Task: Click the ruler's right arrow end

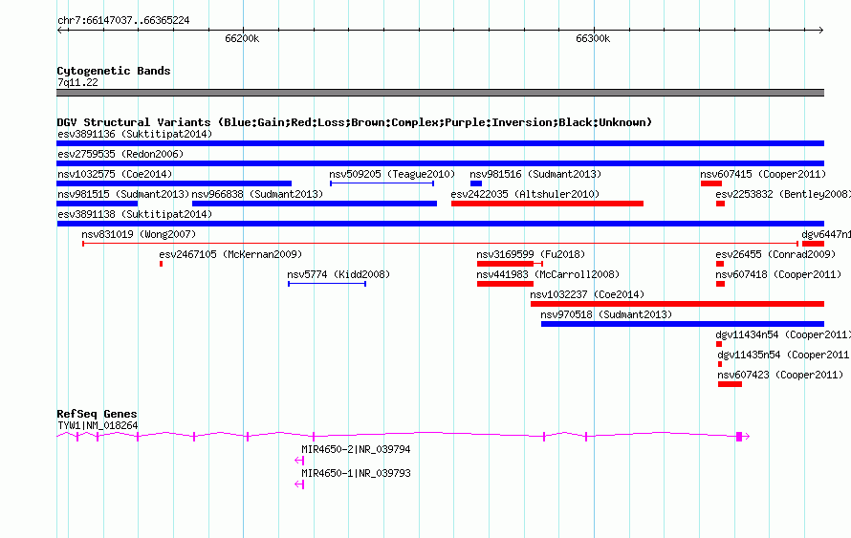Action: (x=821, y=30)
